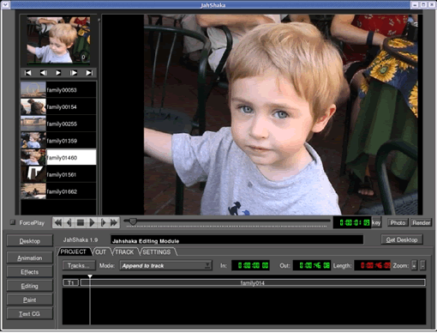Open the window menu icon in title bar
Viewport: 437px width, 333px height.
click(x=6, y=4)
